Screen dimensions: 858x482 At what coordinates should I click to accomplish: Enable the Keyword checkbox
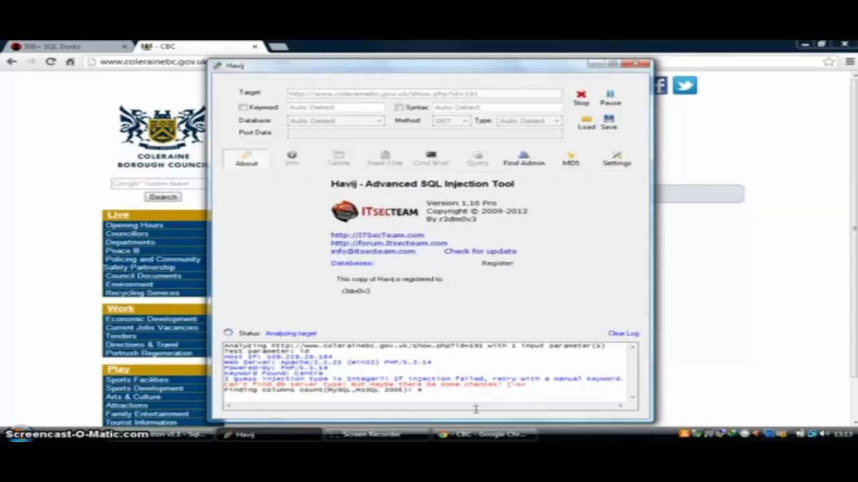click(x=243, y=107)
